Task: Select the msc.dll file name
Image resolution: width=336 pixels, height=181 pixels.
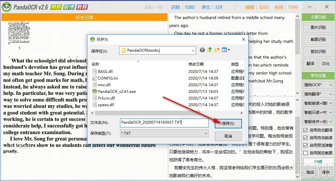Action: point(104,85)
